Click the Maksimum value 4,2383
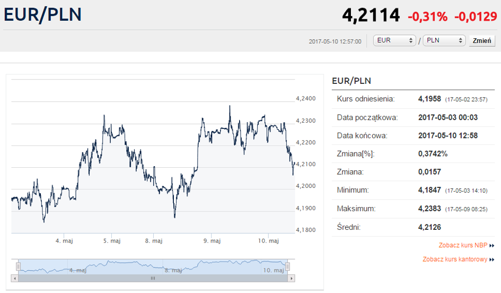This screenshot has height=293, width=501. click(x=429, y=209)
